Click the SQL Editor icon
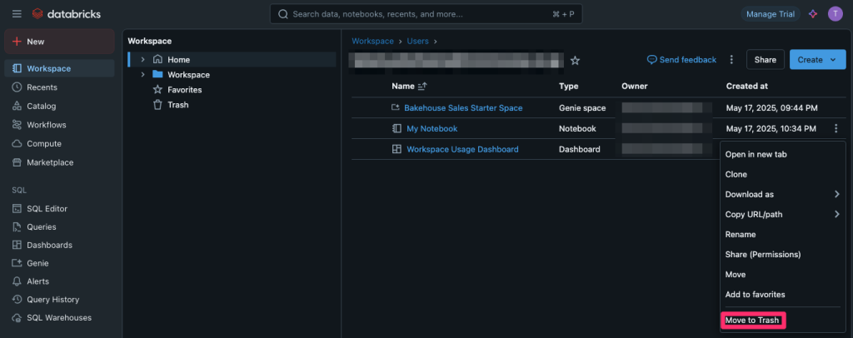Image resolution: width=853 pixels, height=338 pixels. [x=17, y=209]
